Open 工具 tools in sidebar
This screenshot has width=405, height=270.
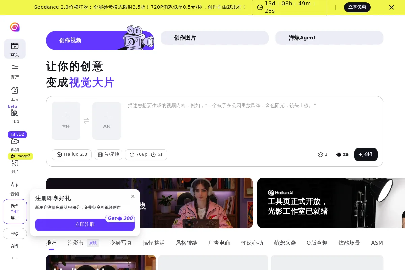(x=15, y=94)
